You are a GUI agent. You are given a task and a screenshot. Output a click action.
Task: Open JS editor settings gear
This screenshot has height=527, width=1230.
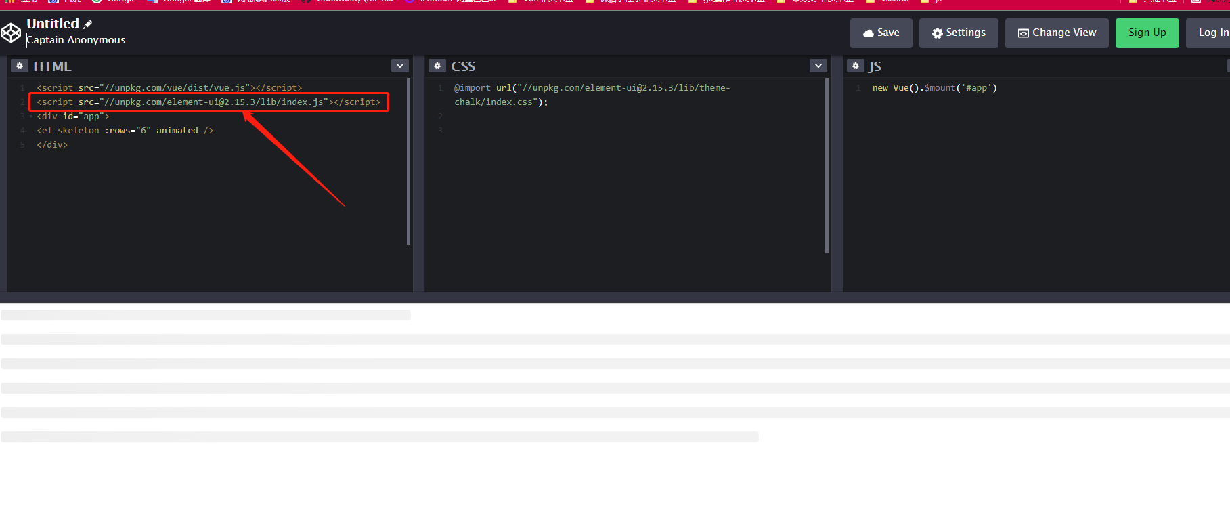[856, 66]
